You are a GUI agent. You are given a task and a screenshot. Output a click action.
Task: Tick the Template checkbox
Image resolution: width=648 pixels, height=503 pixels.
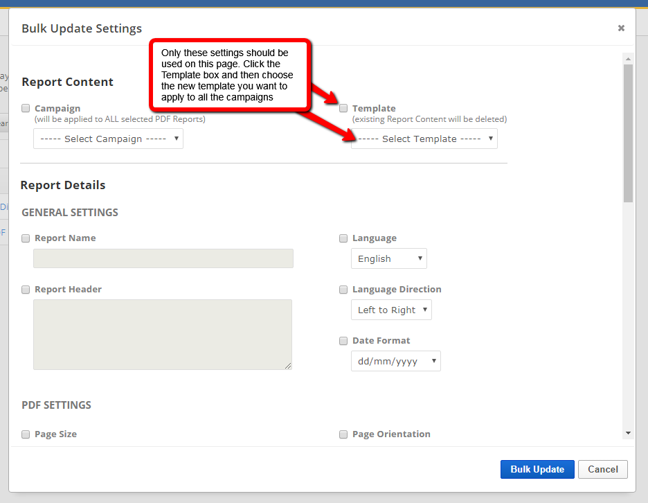343,108
